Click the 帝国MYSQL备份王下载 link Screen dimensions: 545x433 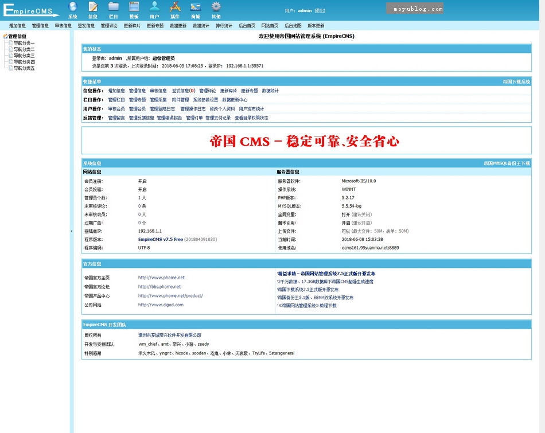pyautogui.click(x=507, y=163)
